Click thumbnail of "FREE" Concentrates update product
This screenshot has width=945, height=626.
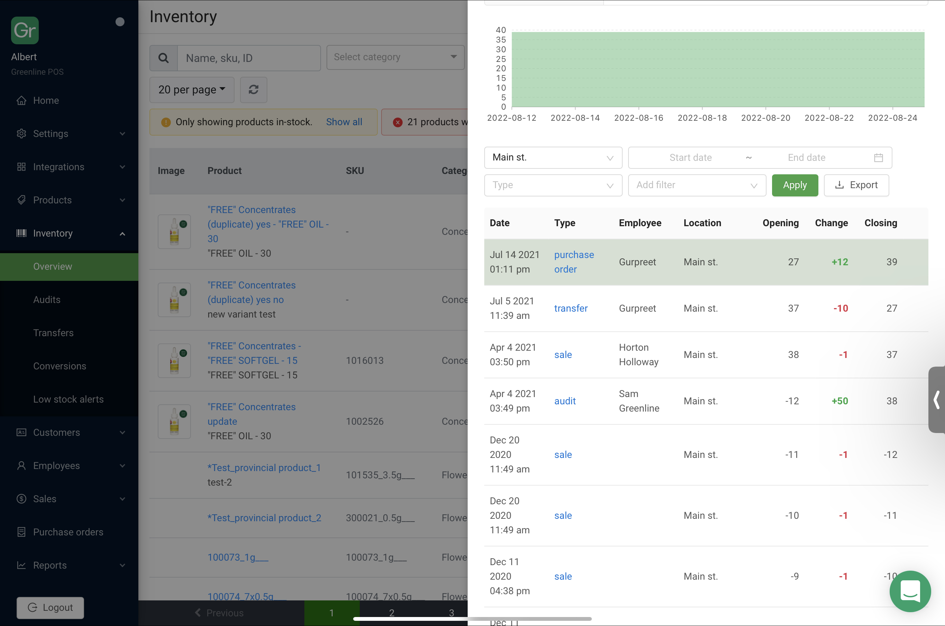coord(174,421)
